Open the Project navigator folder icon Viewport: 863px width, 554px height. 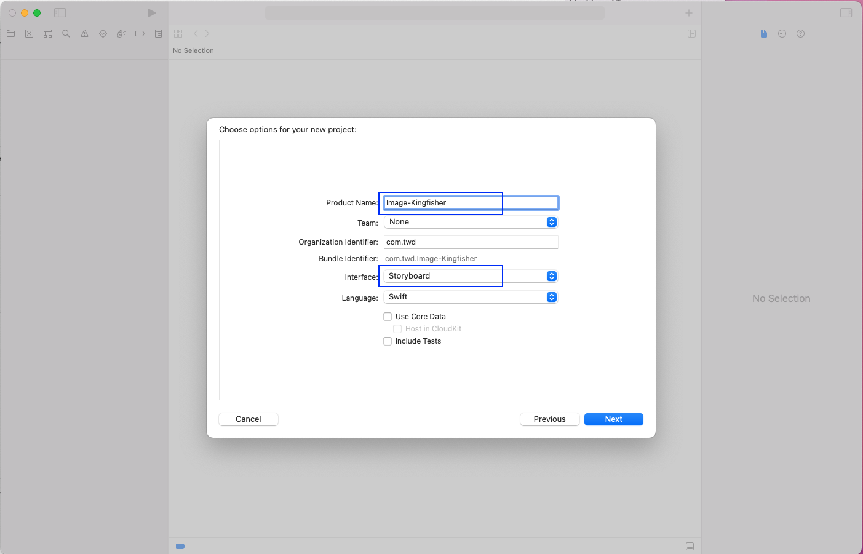(11, 34)
